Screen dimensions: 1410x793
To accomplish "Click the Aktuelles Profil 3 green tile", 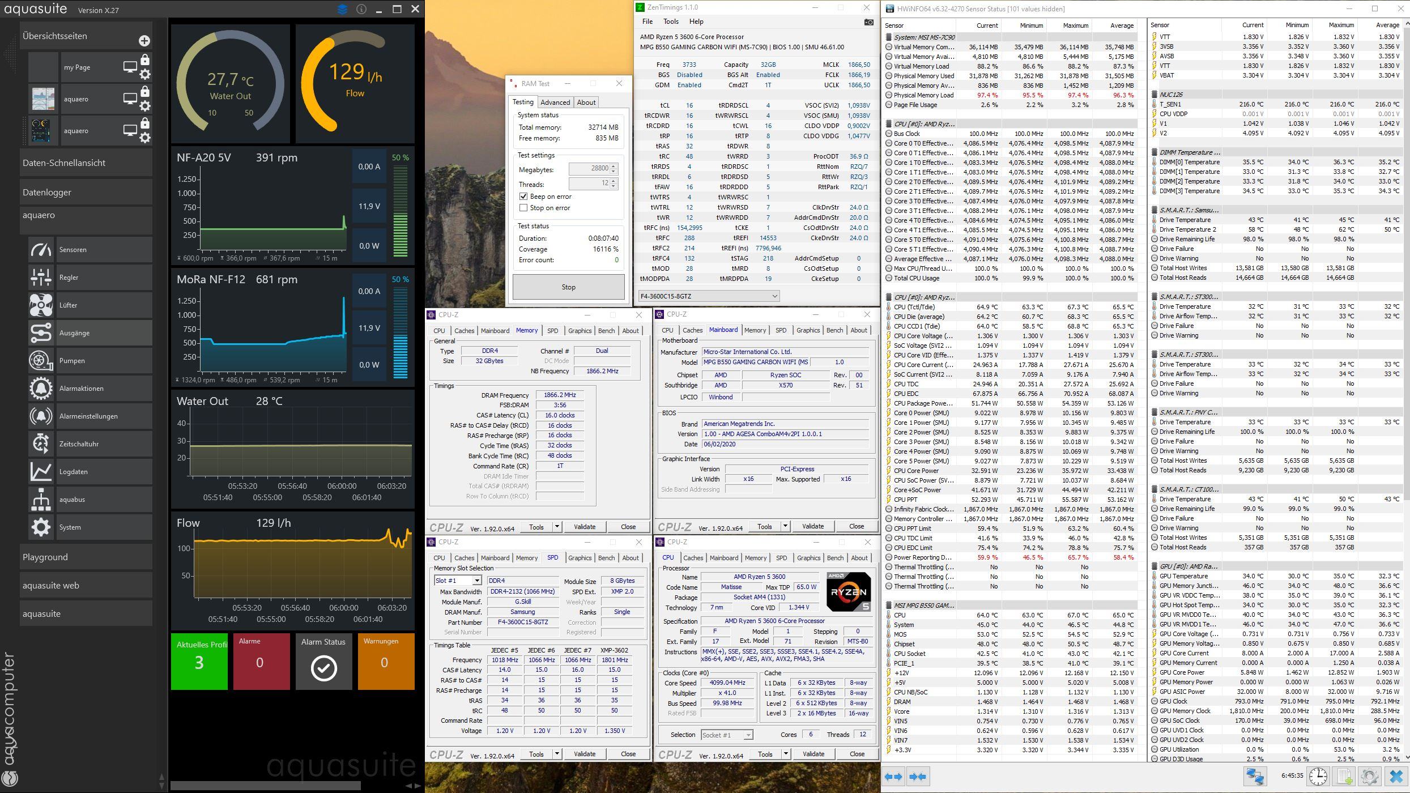I will (199, 662).
